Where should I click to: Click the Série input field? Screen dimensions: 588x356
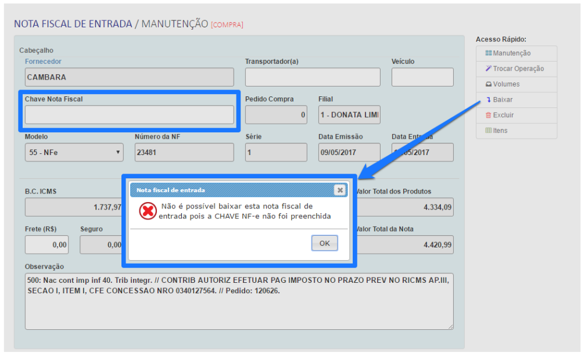276,152
